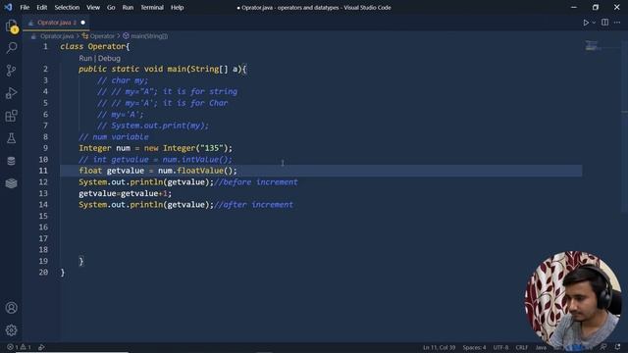
Task: Click on "class Operator{" line
Action: [95, 46]
